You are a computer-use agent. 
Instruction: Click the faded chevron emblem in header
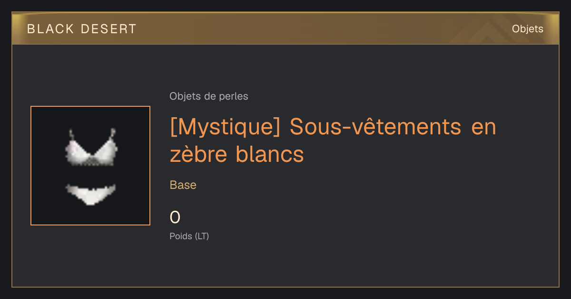[x=490, y=29]
